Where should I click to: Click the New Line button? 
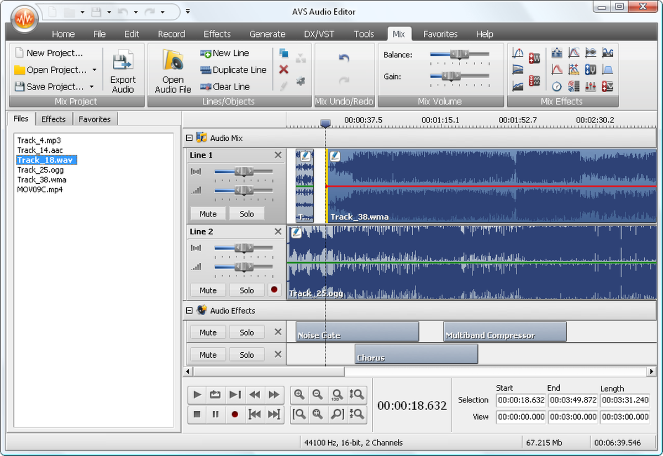227,53
